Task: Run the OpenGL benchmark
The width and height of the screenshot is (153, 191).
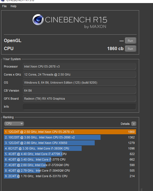Action: click(131, 41)
